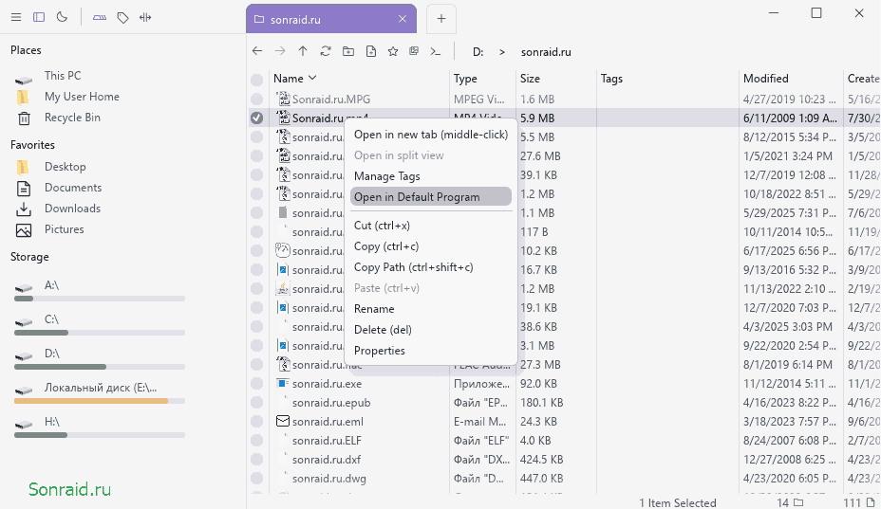Select checkbox for sonraid.ru.dwg
The width and height of the screenshot is (881, 509).
pos(256,479)
